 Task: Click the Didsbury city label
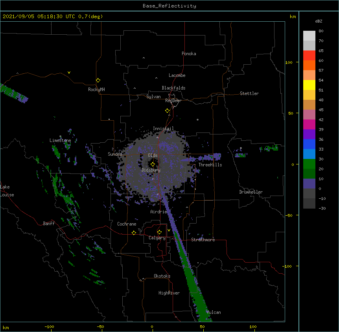pyautogui.click(x=151, y=170)
